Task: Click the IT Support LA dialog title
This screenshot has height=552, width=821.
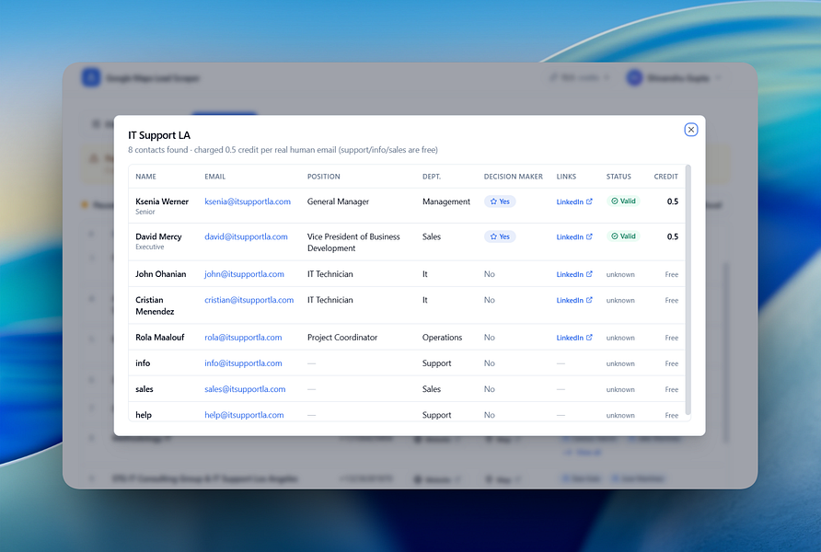Action: tap(159, 135)
